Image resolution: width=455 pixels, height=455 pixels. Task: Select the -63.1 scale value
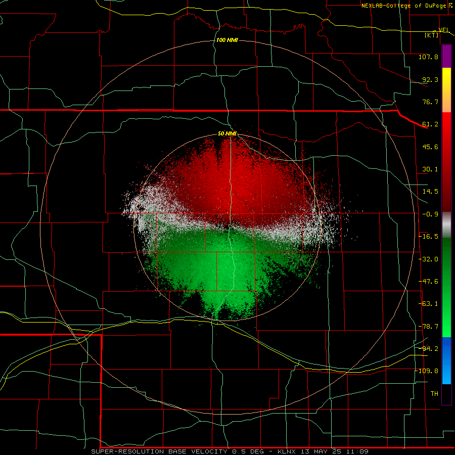pos(428,304)
